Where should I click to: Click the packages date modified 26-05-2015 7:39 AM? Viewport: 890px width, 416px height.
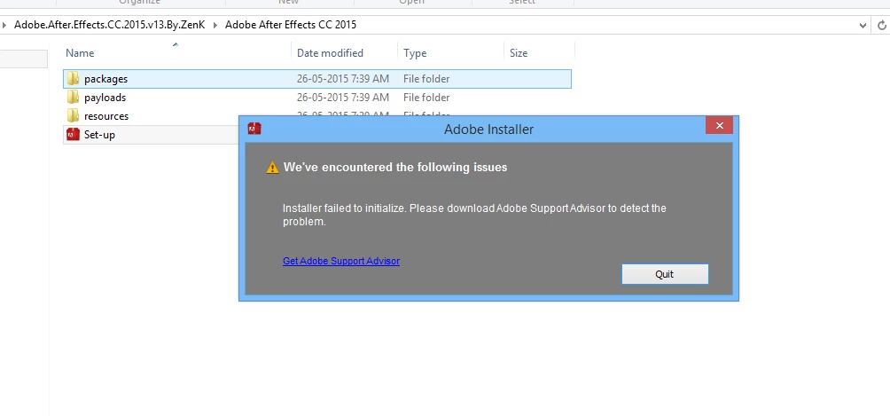(x=343, y=79)
